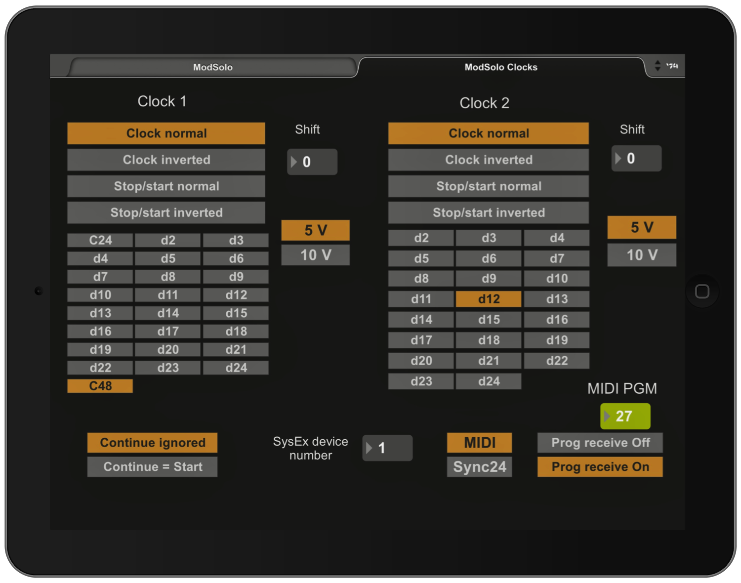The height and width of the screenshot is (583, 741).
Task: Click the SysEx device number arrow
Action: pos(369,448)
